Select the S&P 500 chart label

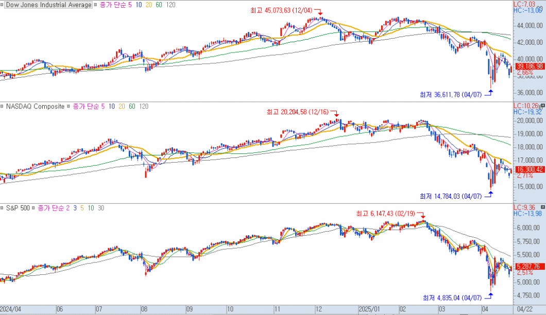tap(17, 208)
